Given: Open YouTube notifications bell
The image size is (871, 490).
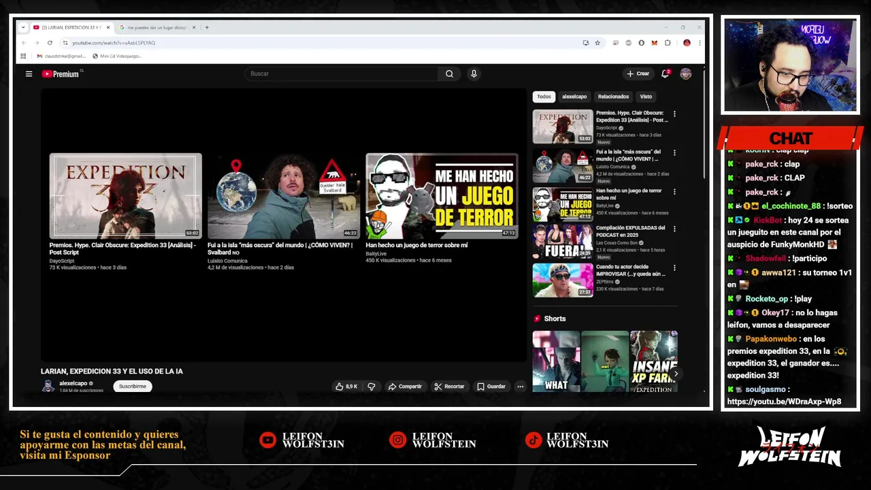Looking at the screenshot, I should [x=665, y=73].
